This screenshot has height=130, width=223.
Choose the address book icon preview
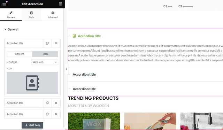[32, 83]
